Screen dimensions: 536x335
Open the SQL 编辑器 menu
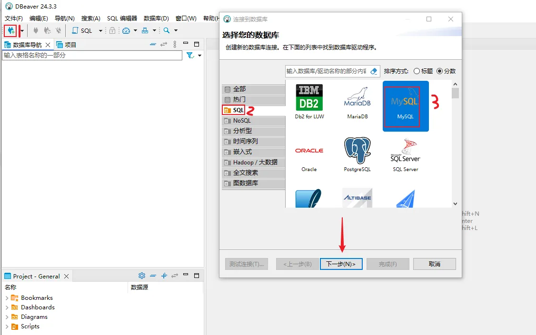pyautogui.click(x=122, y=19)
